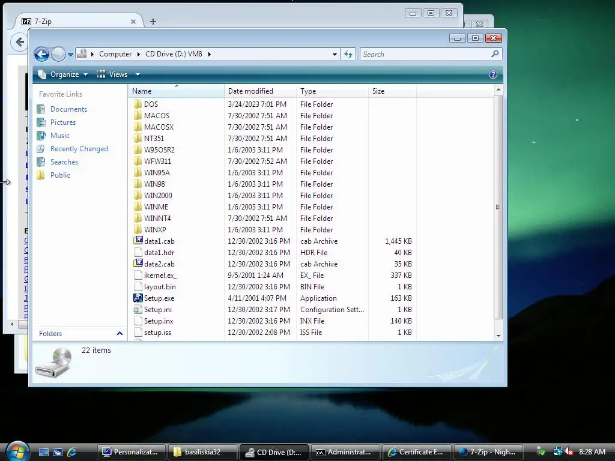The width and height of the screenshot is (615, 461).
Task: Close the 7-Zip browser tab
Action: pyautogui.click(x=133, y=22)
